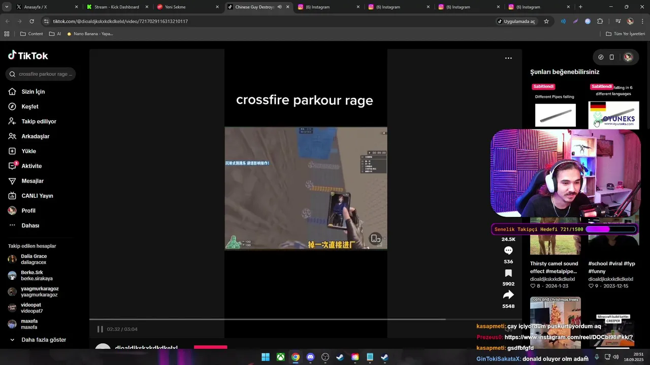Open Nano Banana bookmark

pyautogui.click(x=90, y=34)
